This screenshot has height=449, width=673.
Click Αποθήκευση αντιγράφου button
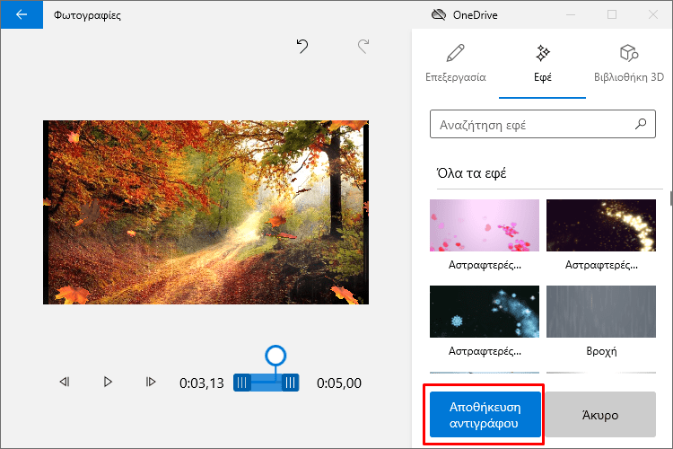click(485, 415)
